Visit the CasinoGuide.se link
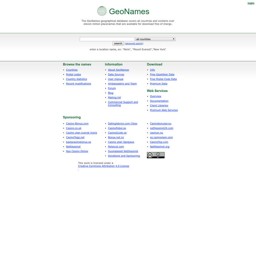 click(x=117, y=133)
